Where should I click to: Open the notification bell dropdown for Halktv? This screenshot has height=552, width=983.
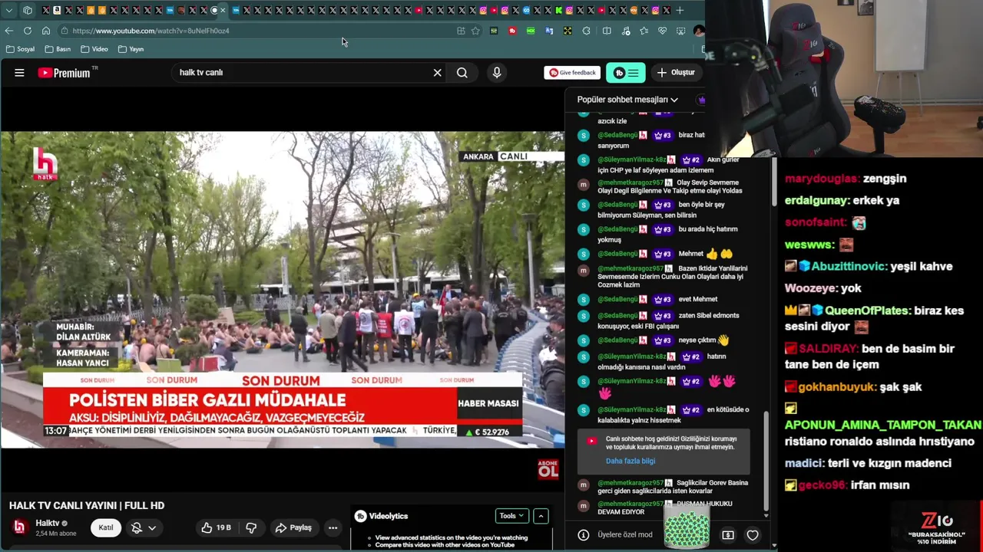coord(143,527)
